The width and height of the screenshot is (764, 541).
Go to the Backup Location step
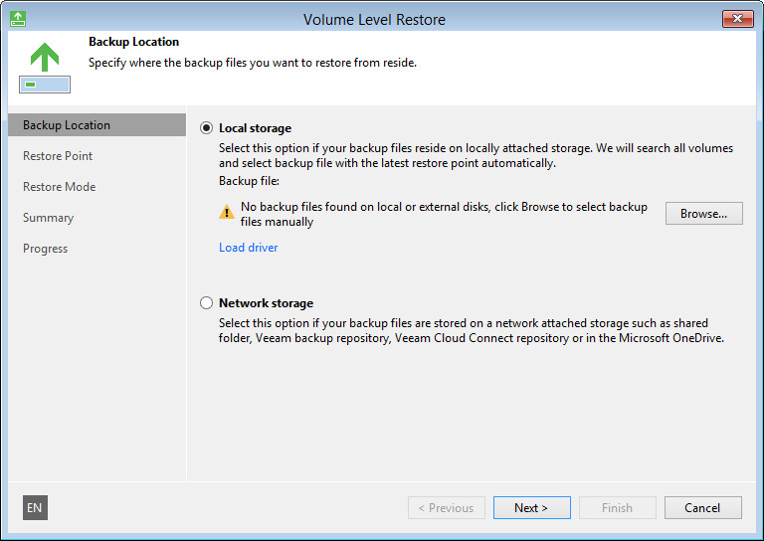click(67, 125)
